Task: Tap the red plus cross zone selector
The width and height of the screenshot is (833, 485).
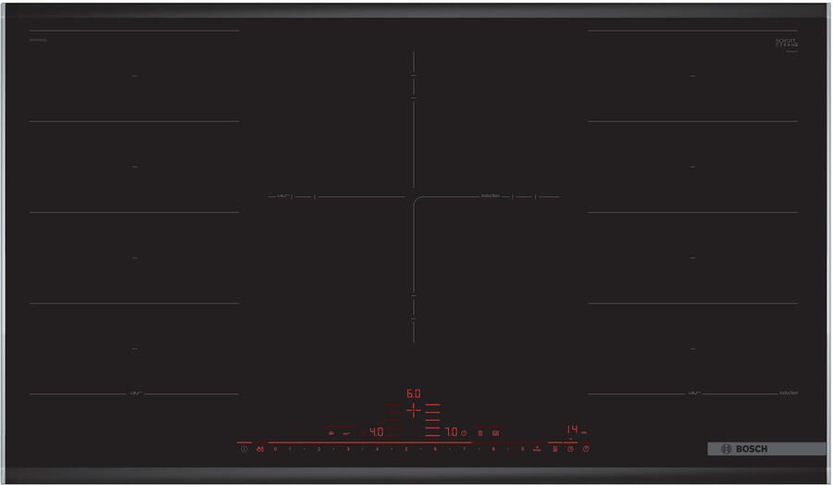Action: tap(414, 410)
